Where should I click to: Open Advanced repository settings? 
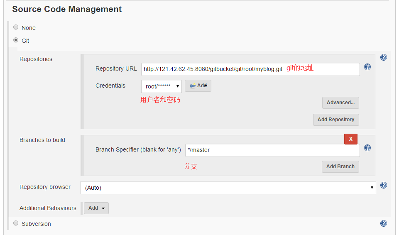pyautogui.click(x=340, y=103)
